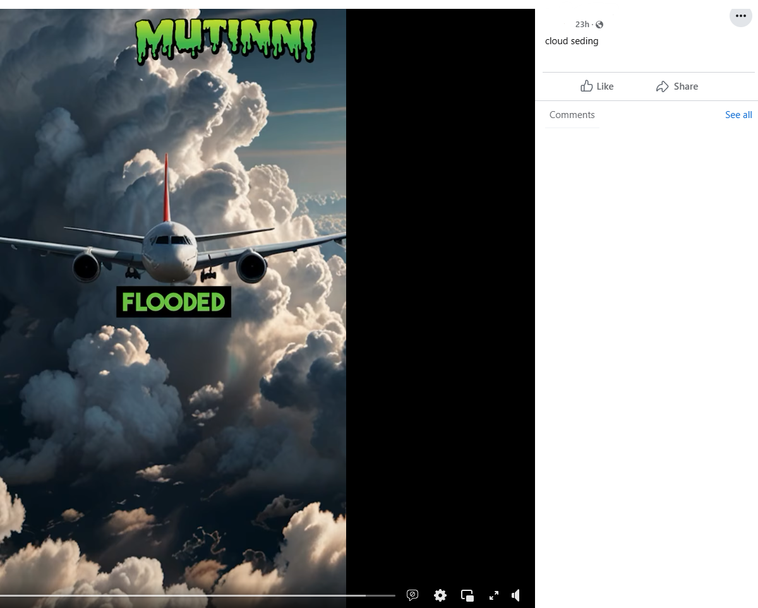Select the Comments tab

tap(572, 115)
